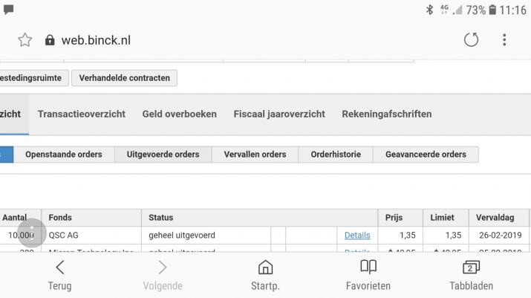Open browser three-dot menu
This screenshot has height=298, width=531.
pyautogui.click(x=504, y=40)
